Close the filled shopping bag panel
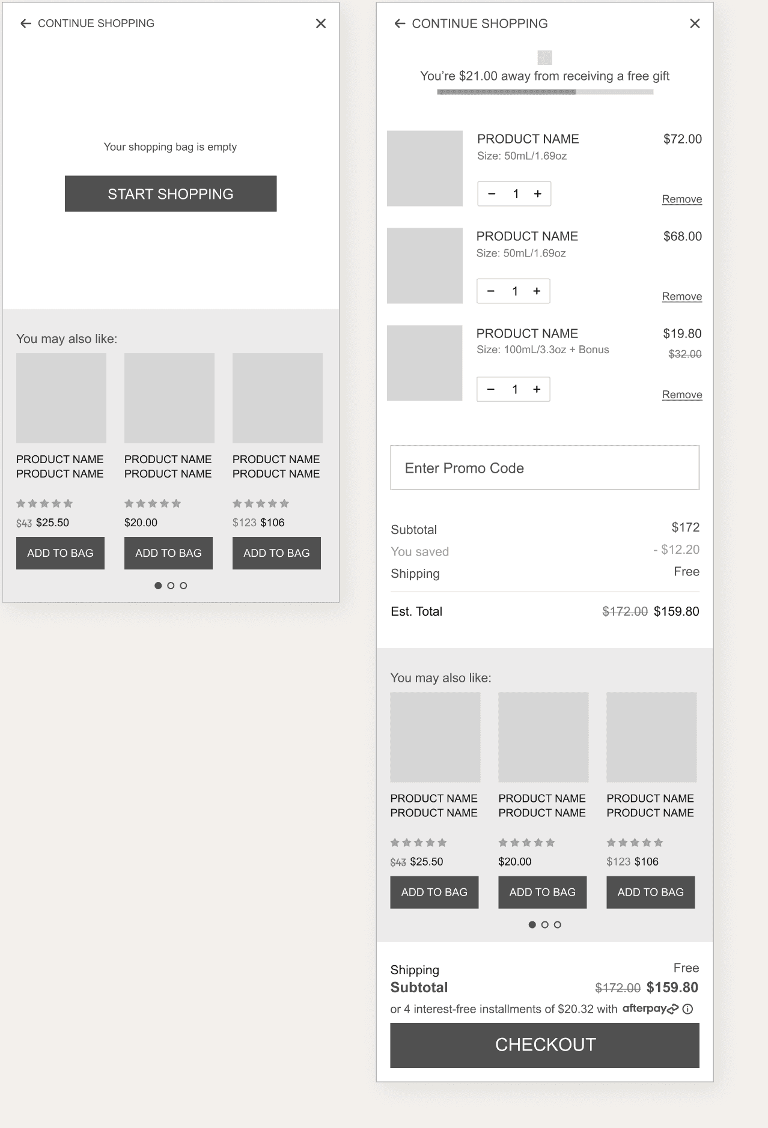768x1128 pixels. (x=695, y=23)
